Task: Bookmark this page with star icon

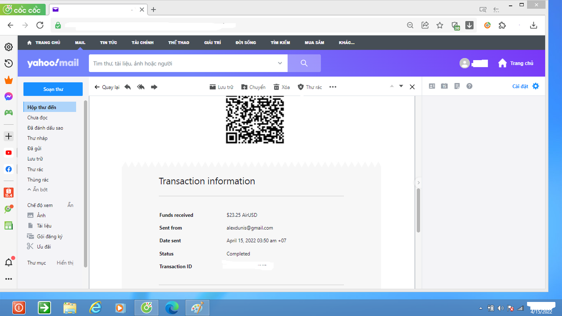Action: coord(440,25)
